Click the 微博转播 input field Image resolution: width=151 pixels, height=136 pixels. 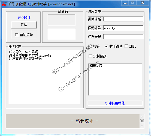(x=123, y=19)
